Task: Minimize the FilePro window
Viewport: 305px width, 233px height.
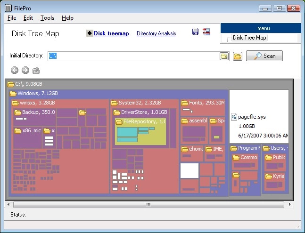Action: pos(265,8)
